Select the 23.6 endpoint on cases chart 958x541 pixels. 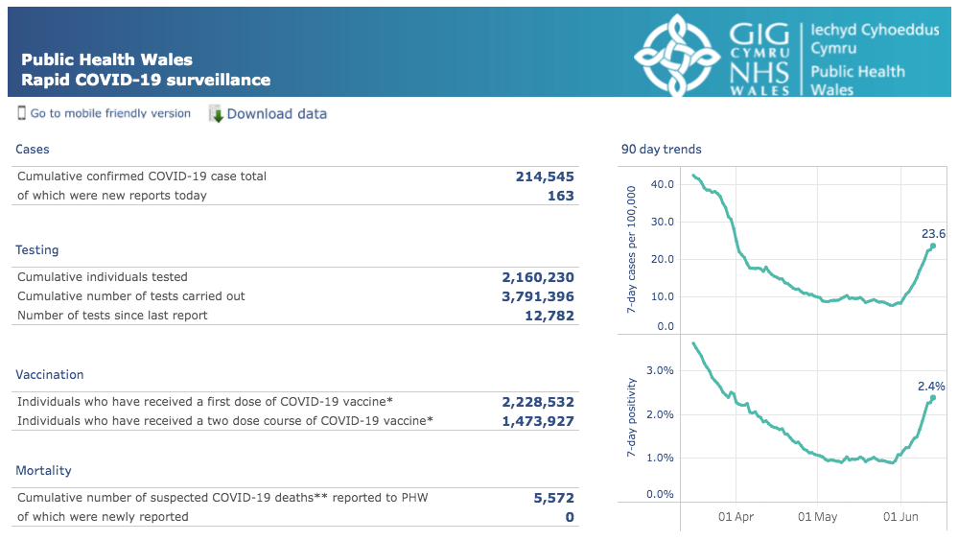click(x=933, y=246)
